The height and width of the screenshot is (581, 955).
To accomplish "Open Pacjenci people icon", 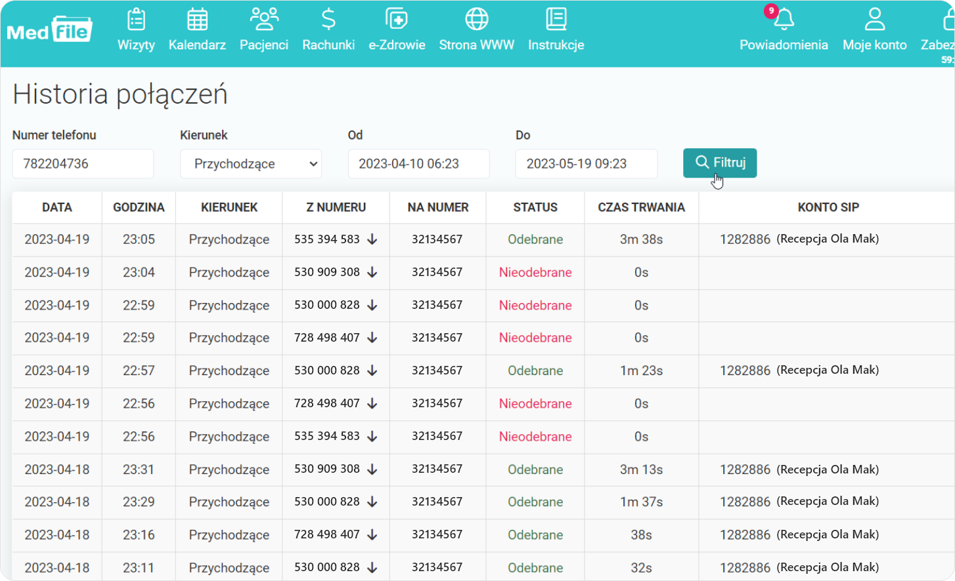I will tap(264, 20).
